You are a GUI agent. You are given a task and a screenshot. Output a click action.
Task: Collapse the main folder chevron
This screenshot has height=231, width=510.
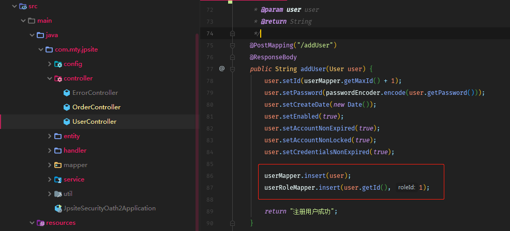23,21
